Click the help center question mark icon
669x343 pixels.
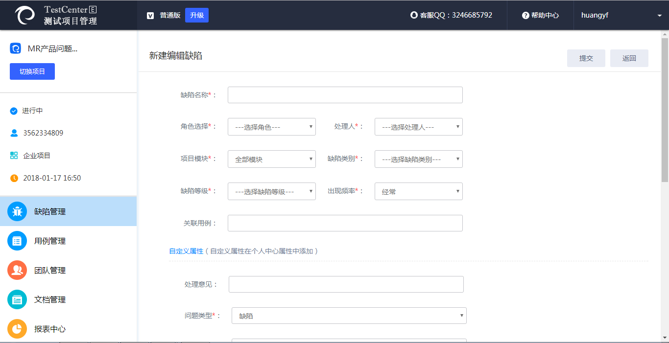pos(526,15)
